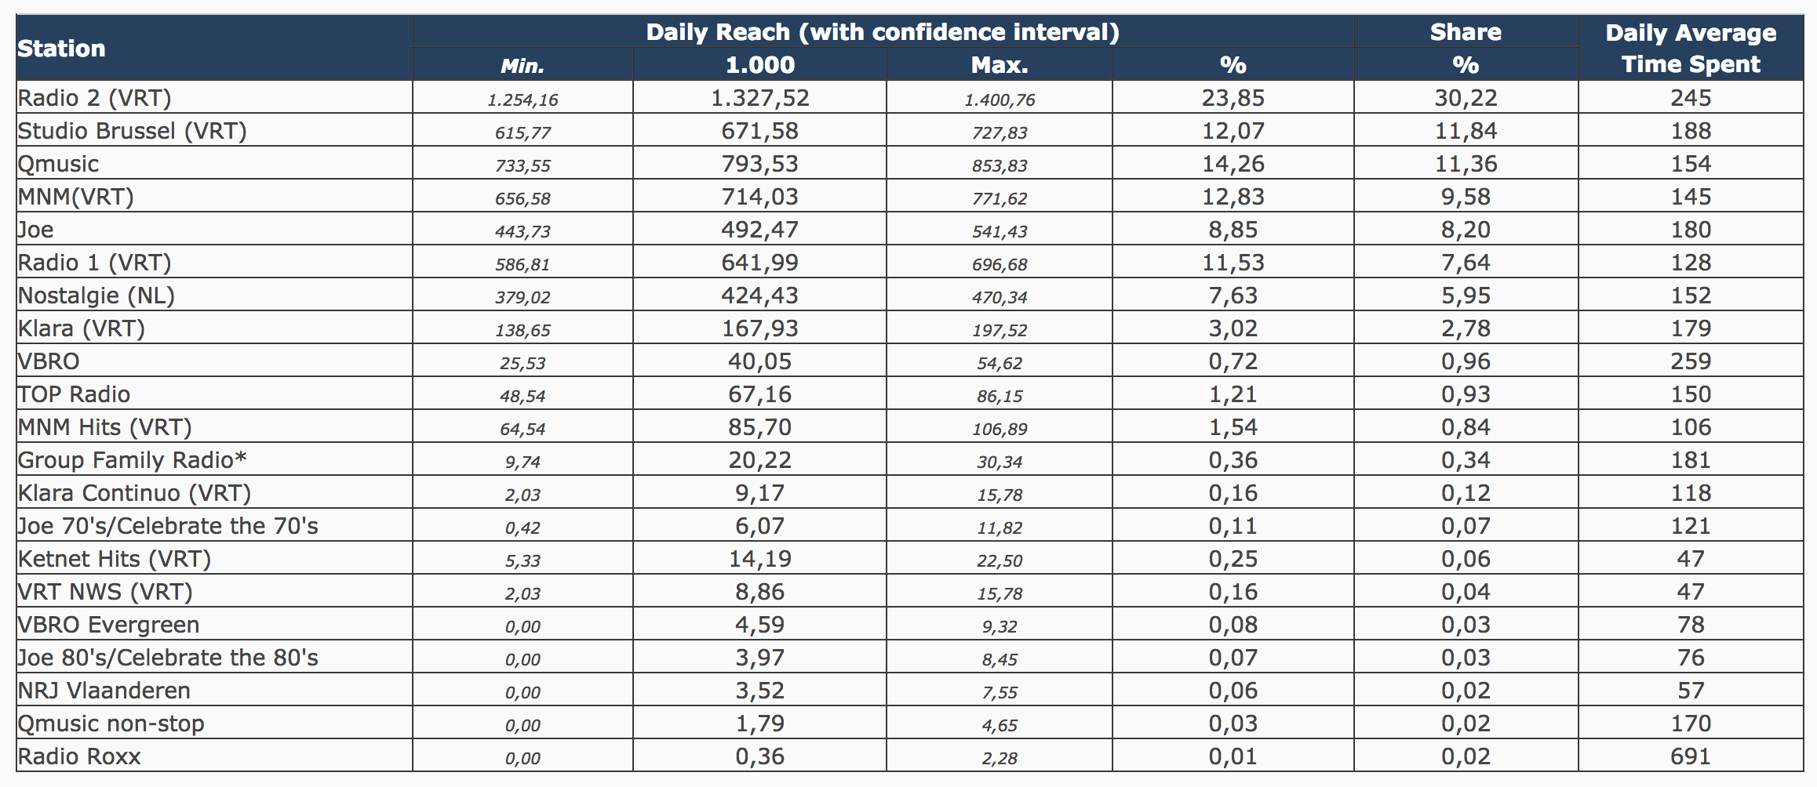Click the MNM(VRT) station name
1817x787 pixels.
tap(76, 197)
